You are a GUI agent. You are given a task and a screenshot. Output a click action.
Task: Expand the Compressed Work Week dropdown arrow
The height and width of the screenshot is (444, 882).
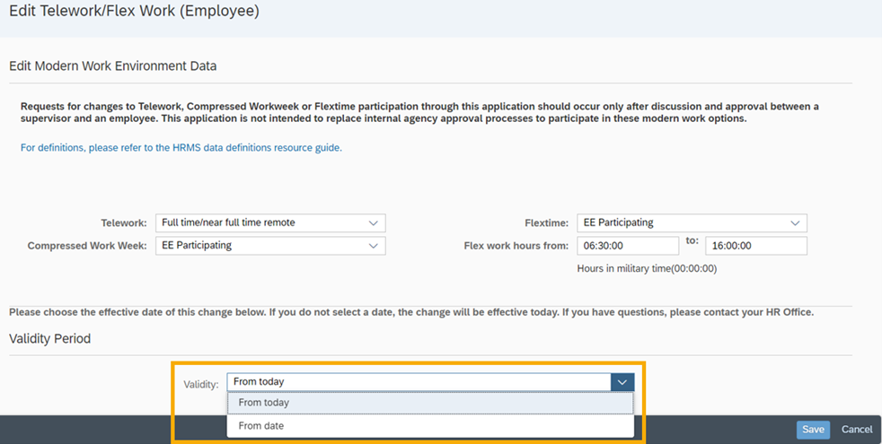tap(374, 245)
